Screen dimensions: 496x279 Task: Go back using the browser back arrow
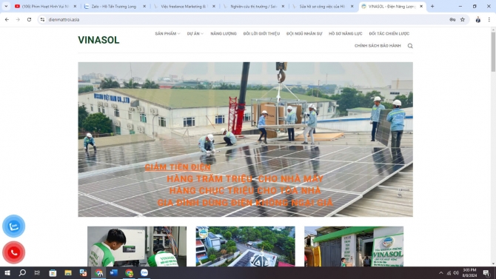click(x=7, y=20)
